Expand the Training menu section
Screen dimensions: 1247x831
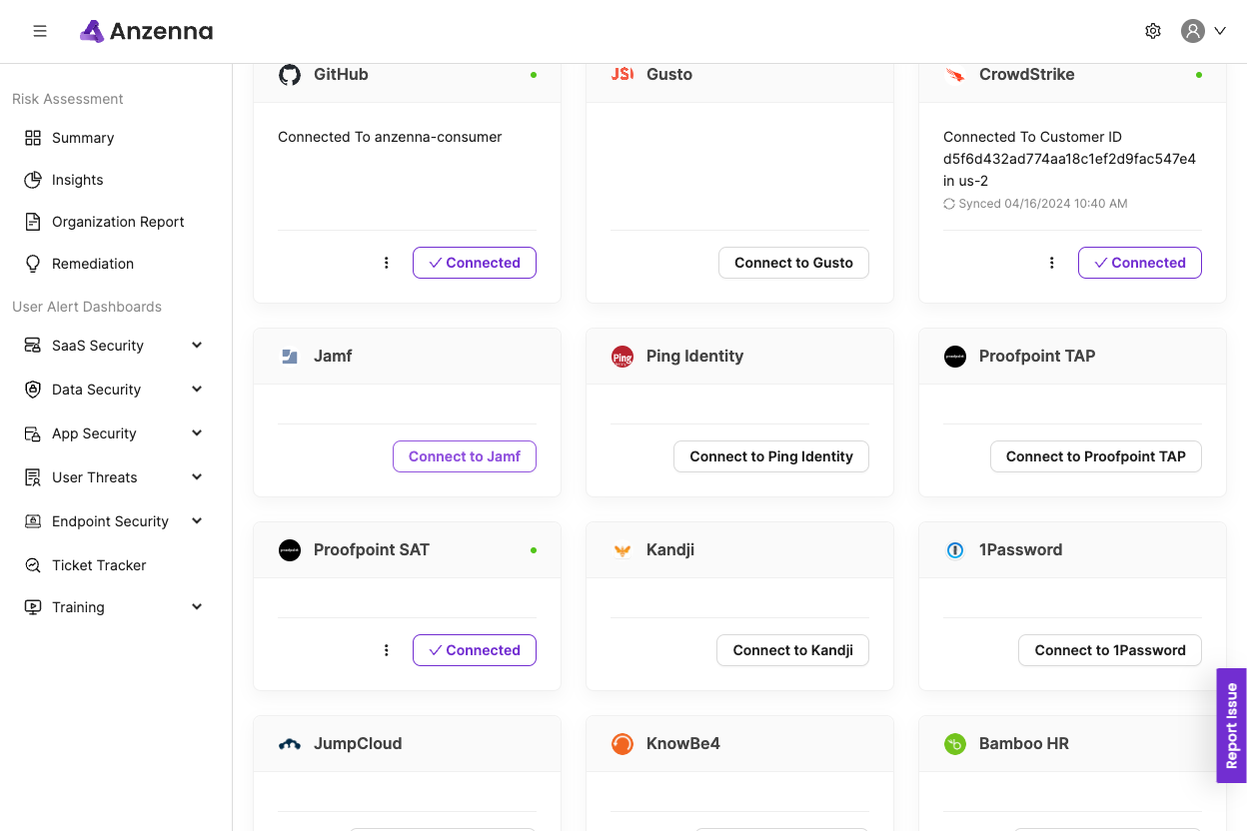pyautogui.click(x=197, y=607)
